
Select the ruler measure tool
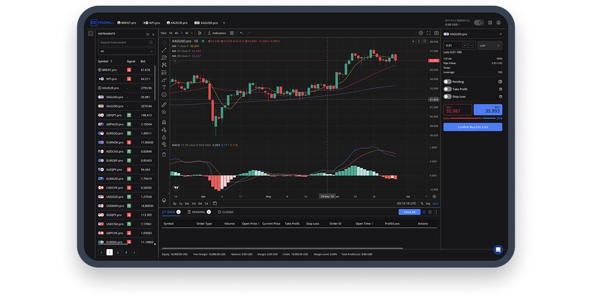click(164, 105)
